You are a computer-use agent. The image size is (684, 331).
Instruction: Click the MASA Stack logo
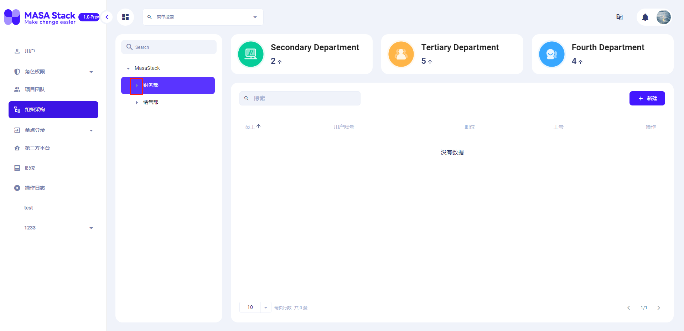(x=40, y=17)
